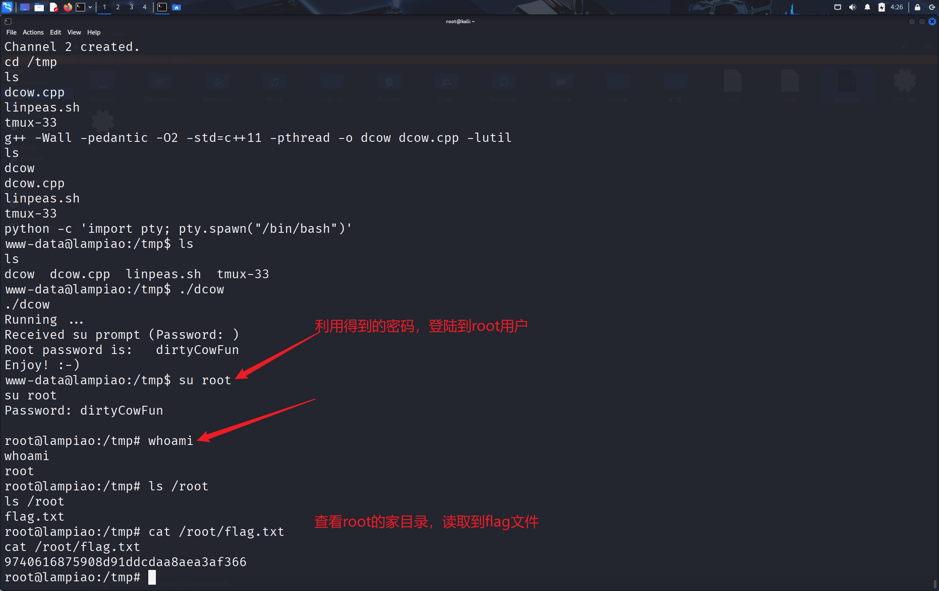The height and width of the screenshot is (591, 939).
Task: Launch the text editor from the panel
Action: click(54, 7)
